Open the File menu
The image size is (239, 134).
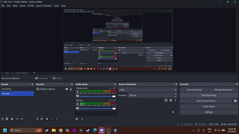click(x=3, y=6)
